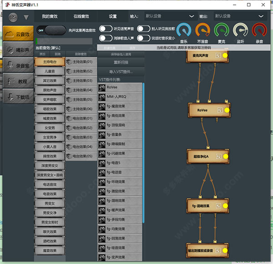Screen dimensions: 273x264
Task: Select the 男变女 category
Action: coord(50,203)
